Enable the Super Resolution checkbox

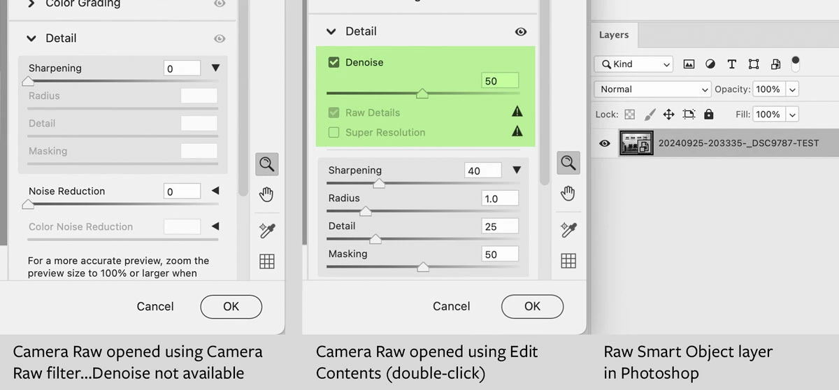click(334, 132)
